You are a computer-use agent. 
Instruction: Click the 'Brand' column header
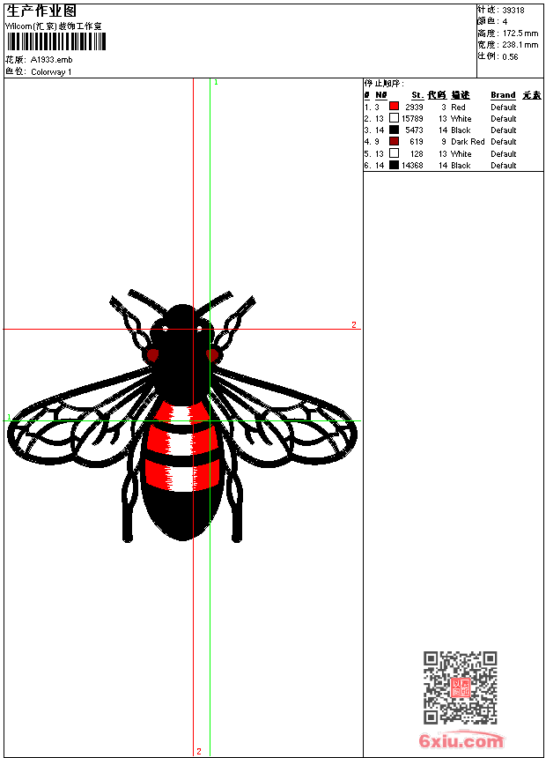pos(503,95)
